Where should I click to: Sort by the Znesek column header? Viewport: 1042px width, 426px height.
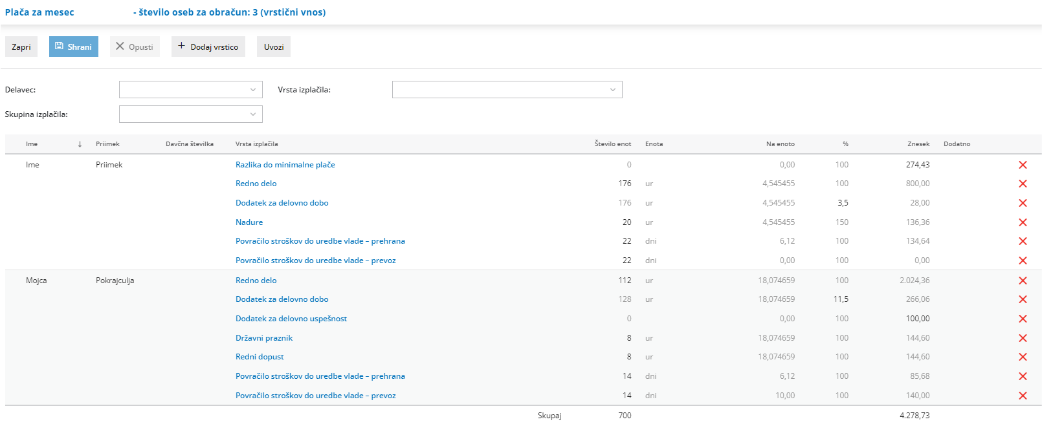pyautogui.click(x=918, y=144)
